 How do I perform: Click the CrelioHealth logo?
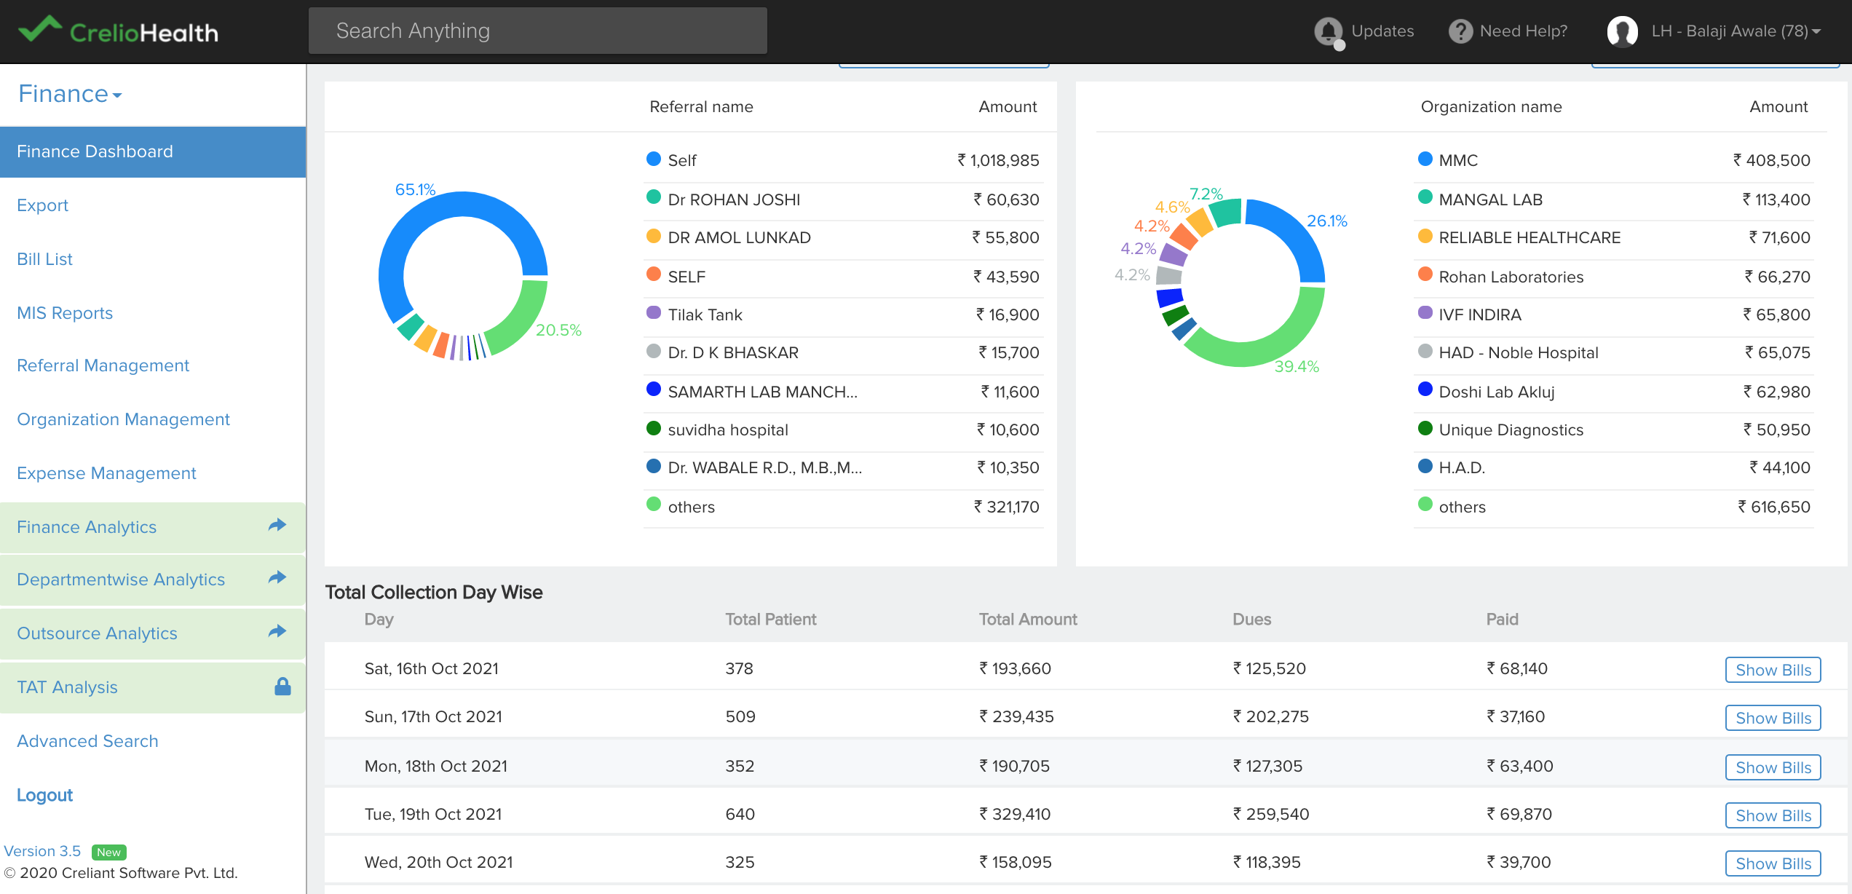click(x=118, y=31)
